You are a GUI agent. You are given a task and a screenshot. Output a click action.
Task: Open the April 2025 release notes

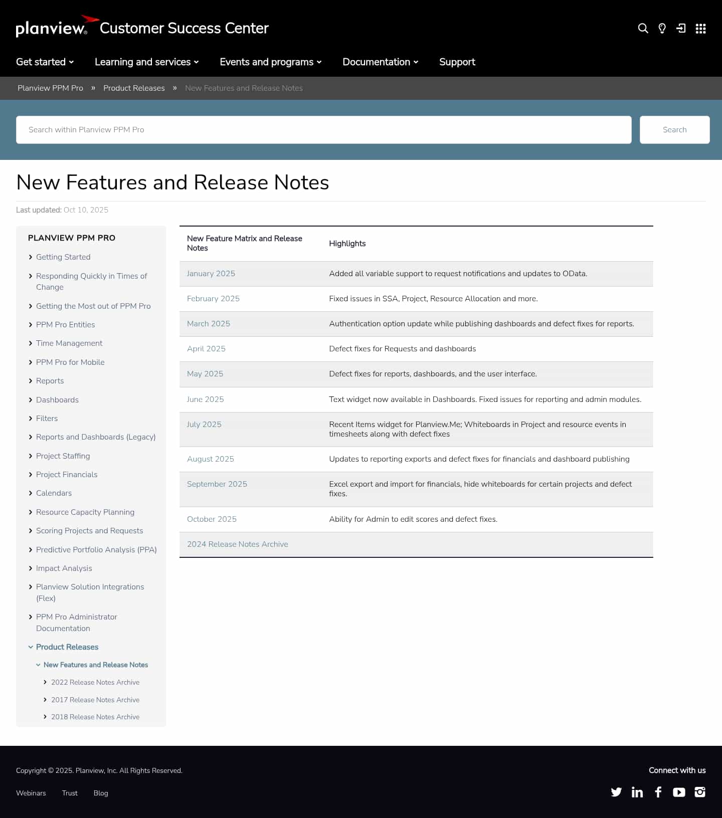[x=206, y=349]
